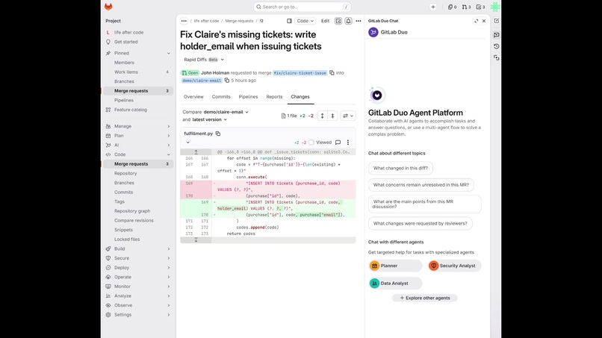Ask what changes were requested by reviewers
The width and height of the screenshot is (602, 338).
(x=420, y=223)
